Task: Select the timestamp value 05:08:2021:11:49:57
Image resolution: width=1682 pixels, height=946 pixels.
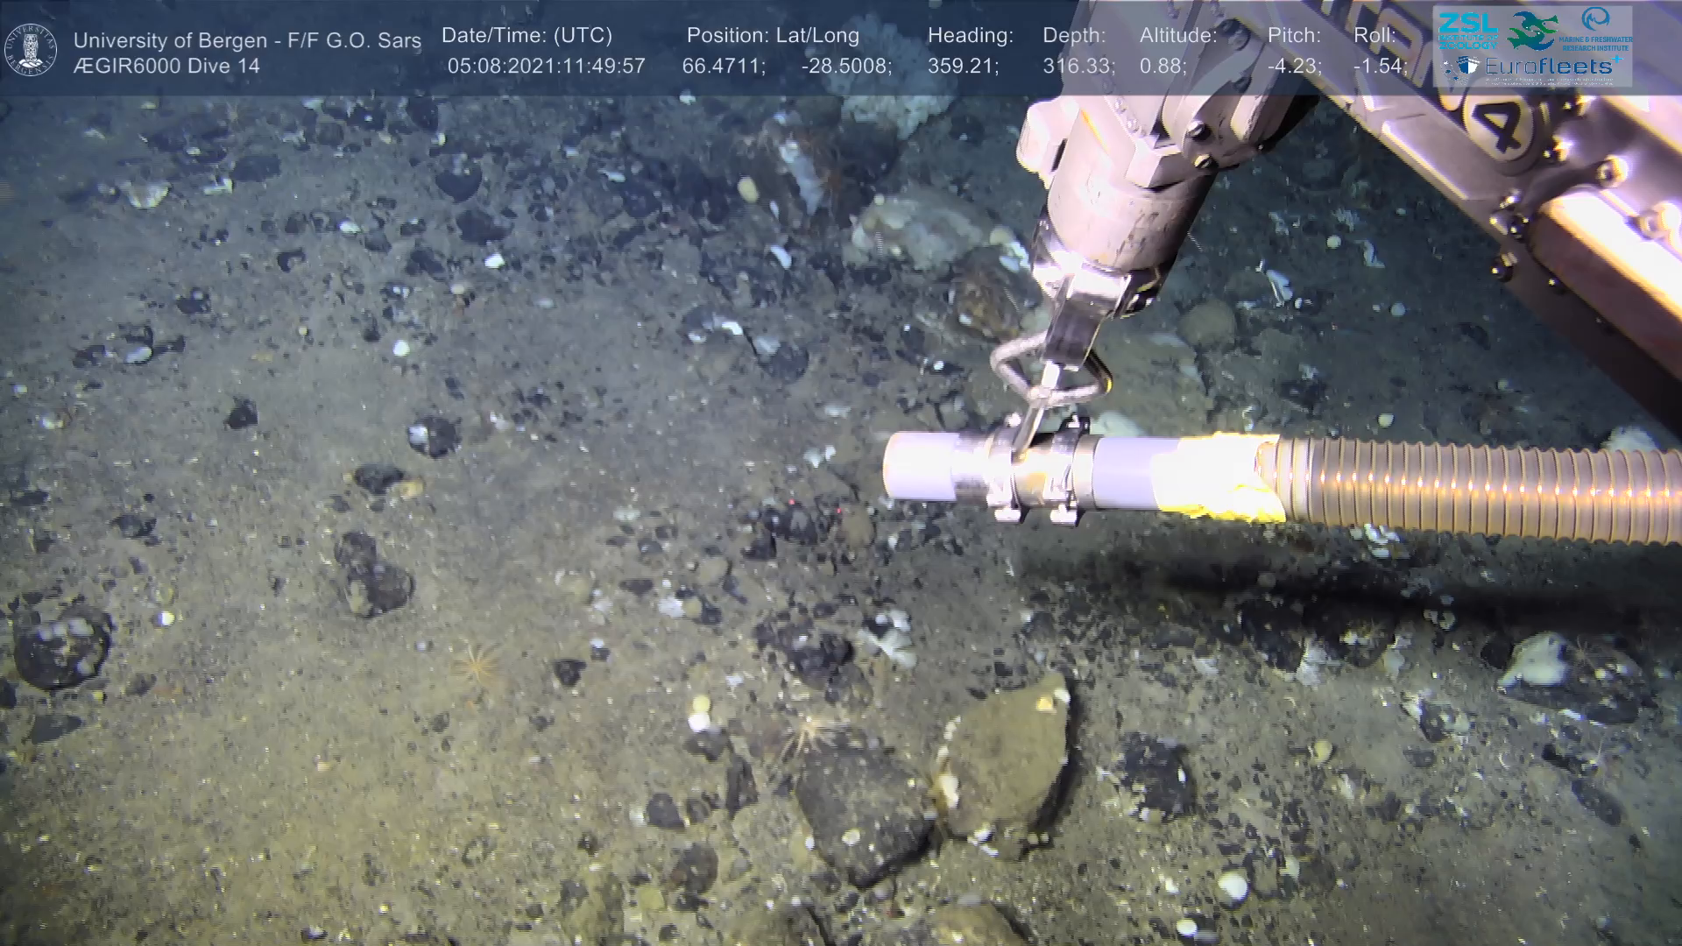Action: coord(546,67)
